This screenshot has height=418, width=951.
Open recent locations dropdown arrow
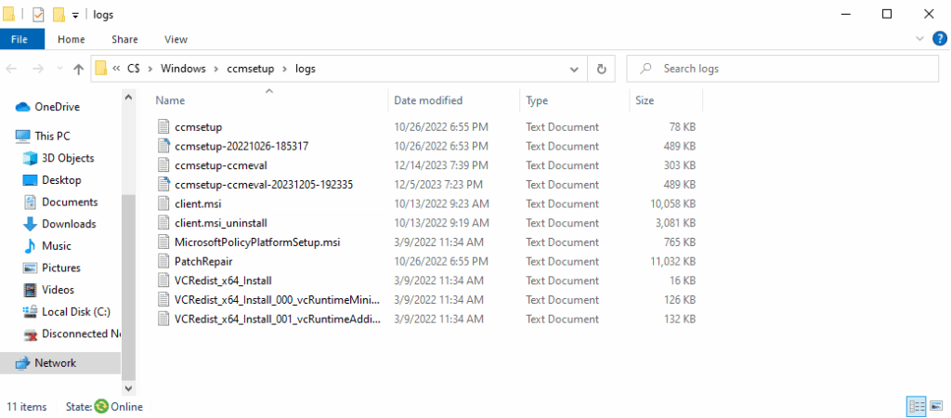click(59, 69)
